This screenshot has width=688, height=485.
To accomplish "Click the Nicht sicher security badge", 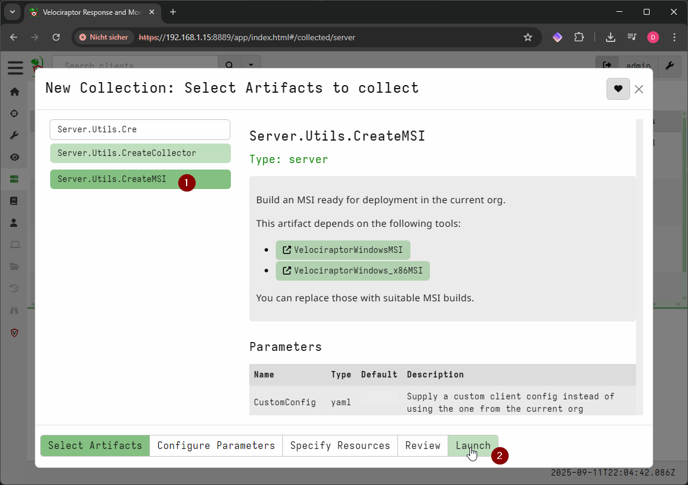I will (x=104, y=37).
